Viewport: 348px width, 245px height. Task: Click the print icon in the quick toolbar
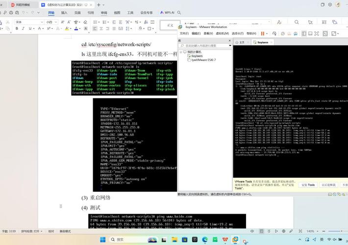pyautogui.click(x=11, y=13)
